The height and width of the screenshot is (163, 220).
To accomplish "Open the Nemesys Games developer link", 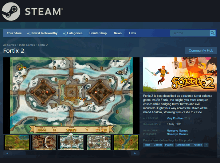I will click(177, 130).
